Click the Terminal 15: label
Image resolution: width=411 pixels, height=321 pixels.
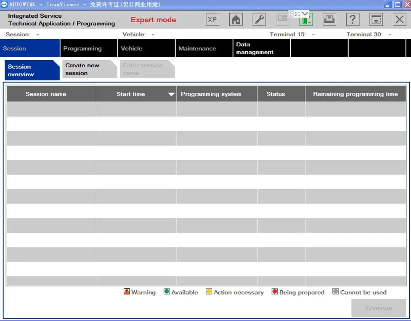coord(288,34)
